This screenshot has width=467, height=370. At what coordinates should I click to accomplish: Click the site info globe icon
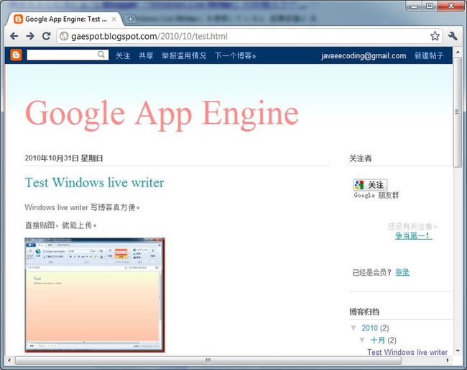click(x=64, y=36)
